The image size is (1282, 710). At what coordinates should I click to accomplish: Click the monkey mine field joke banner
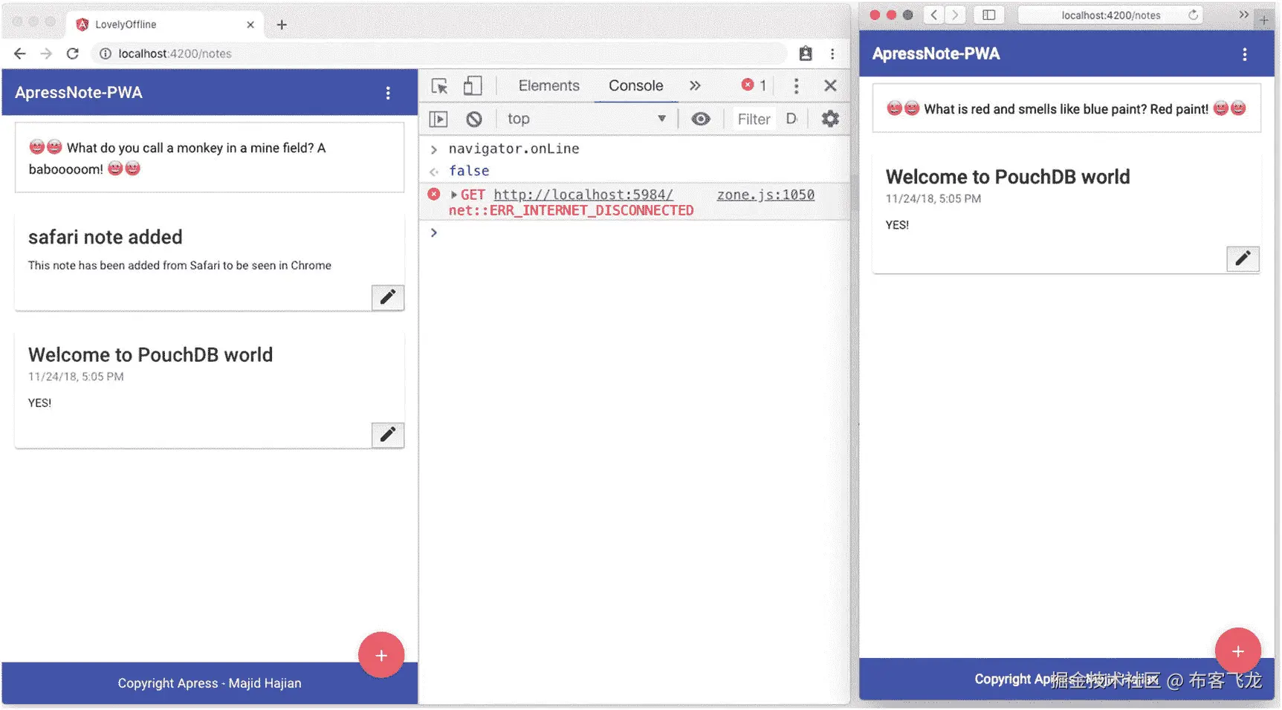(210, 157)
